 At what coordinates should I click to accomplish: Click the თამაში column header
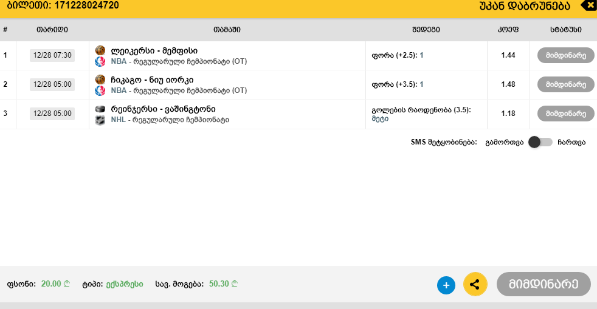pos(227,30)
